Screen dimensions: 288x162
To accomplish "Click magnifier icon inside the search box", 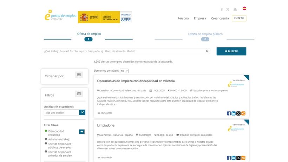I will (x=208, y=51).
